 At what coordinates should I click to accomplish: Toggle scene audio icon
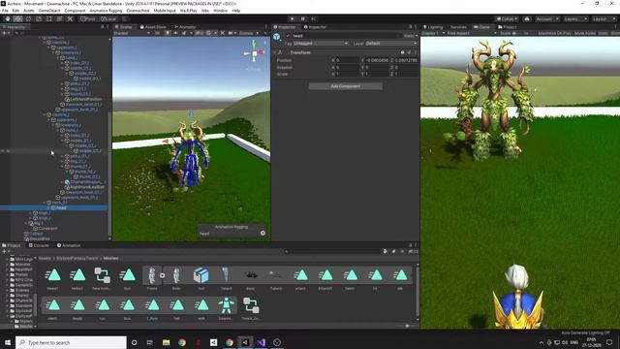175,33
